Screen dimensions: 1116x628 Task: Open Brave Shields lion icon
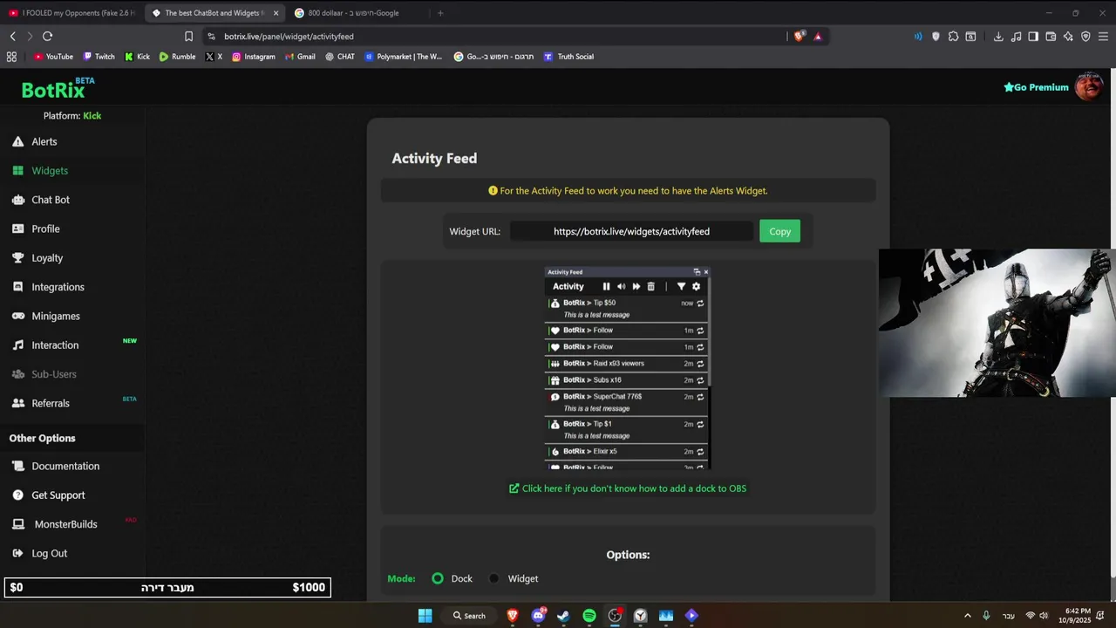799,36
